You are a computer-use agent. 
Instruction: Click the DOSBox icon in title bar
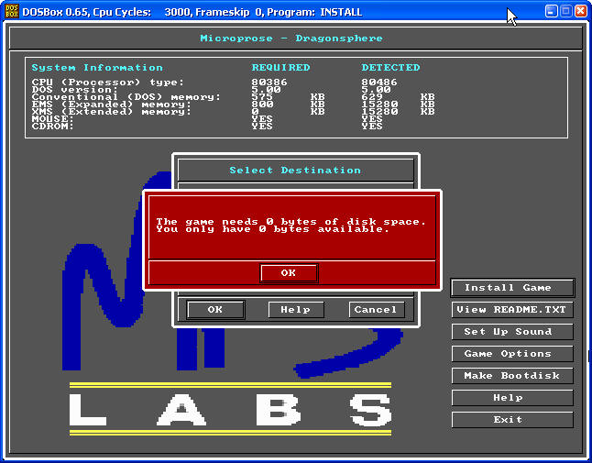coord(12,11)
